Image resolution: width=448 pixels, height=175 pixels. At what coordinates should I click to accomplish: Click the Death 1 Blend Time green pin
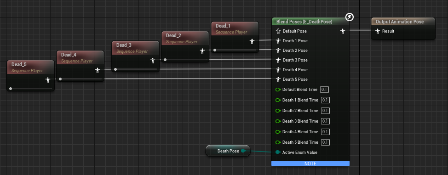(278, 100)
